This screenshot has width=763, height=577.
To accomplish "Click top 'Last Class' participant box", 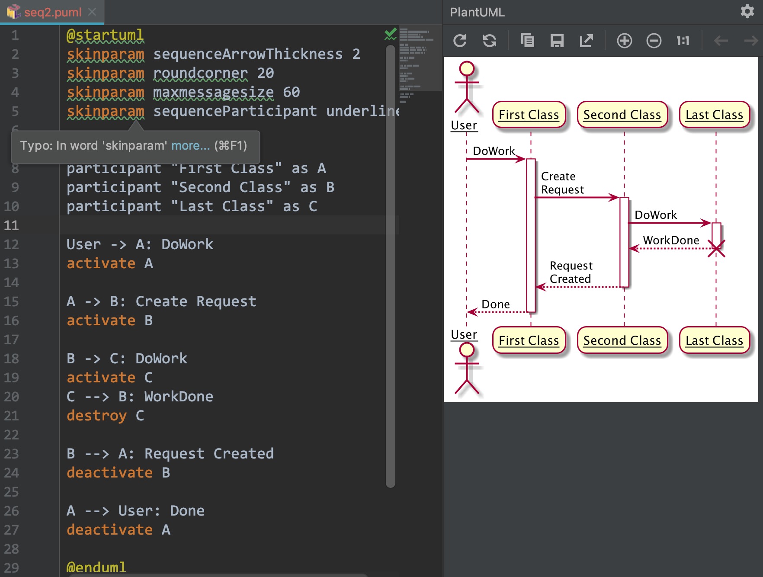I will click(714, 115).
